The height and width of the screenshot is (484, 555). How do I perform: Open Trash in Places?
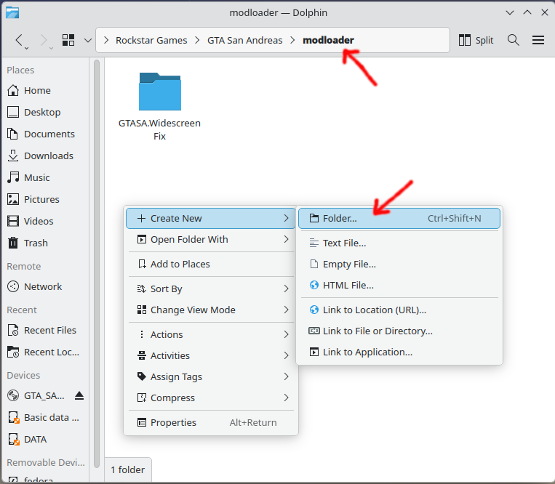pyautogui.click(x=45, y=243)
